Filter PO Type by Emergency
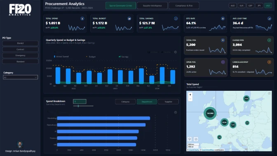 point(20,55)
